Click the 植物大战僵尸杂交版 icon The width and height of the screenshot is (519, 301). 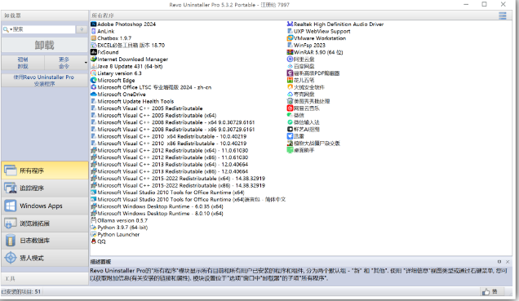290,144
